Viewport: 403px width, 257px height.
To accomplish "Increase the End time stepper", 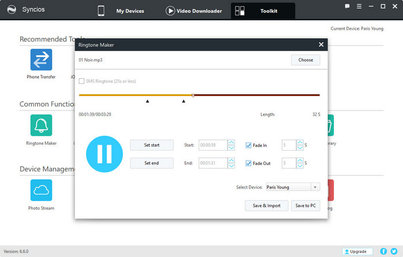I will [231, 160].
